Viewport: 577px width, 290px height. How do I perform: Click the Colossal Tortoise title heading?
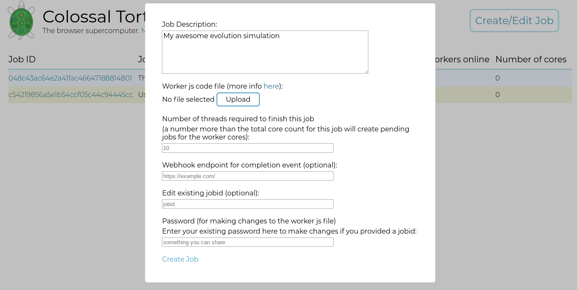(x=94, y=17)
